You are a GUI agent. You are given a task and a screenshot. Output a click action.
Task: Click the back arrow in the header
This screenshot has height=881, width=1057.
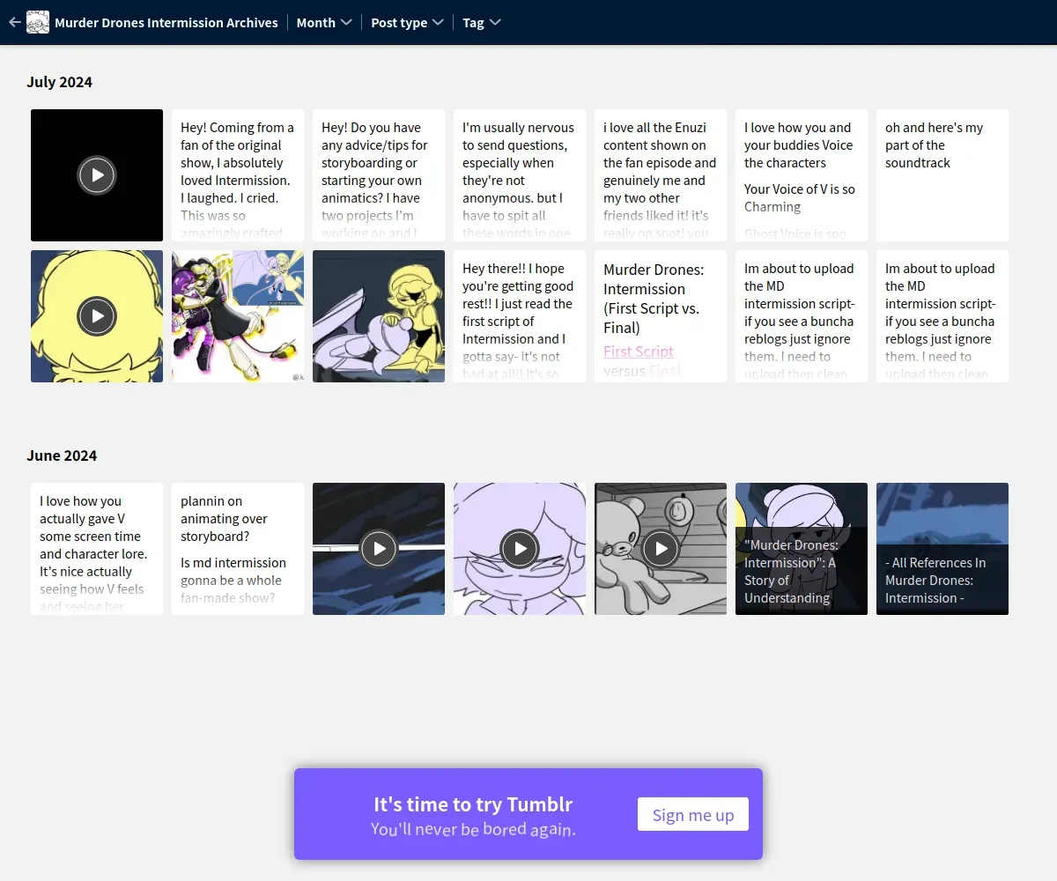coord(14,22)
